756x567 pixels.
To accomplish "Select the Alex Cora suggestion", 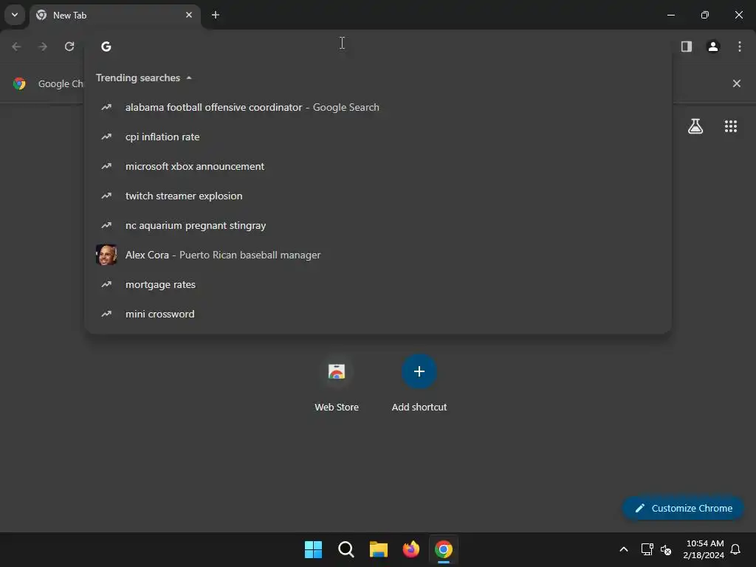I will [378, 255].
